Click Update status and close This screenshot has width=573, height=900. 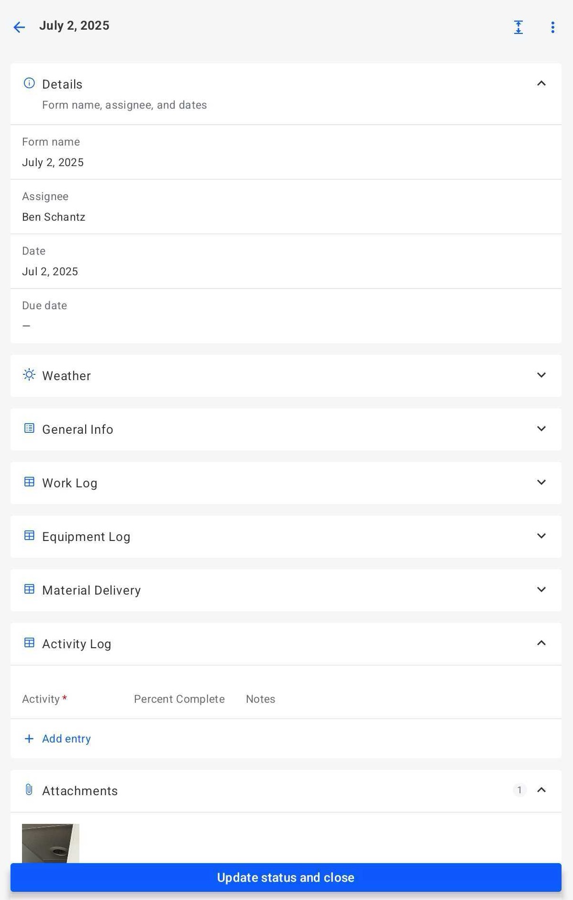tap(286, 877)
